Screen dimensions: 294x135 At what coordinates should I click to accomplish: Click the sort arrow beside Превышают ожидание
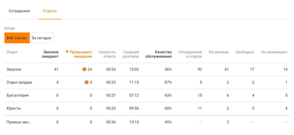(x=67, y=52)
